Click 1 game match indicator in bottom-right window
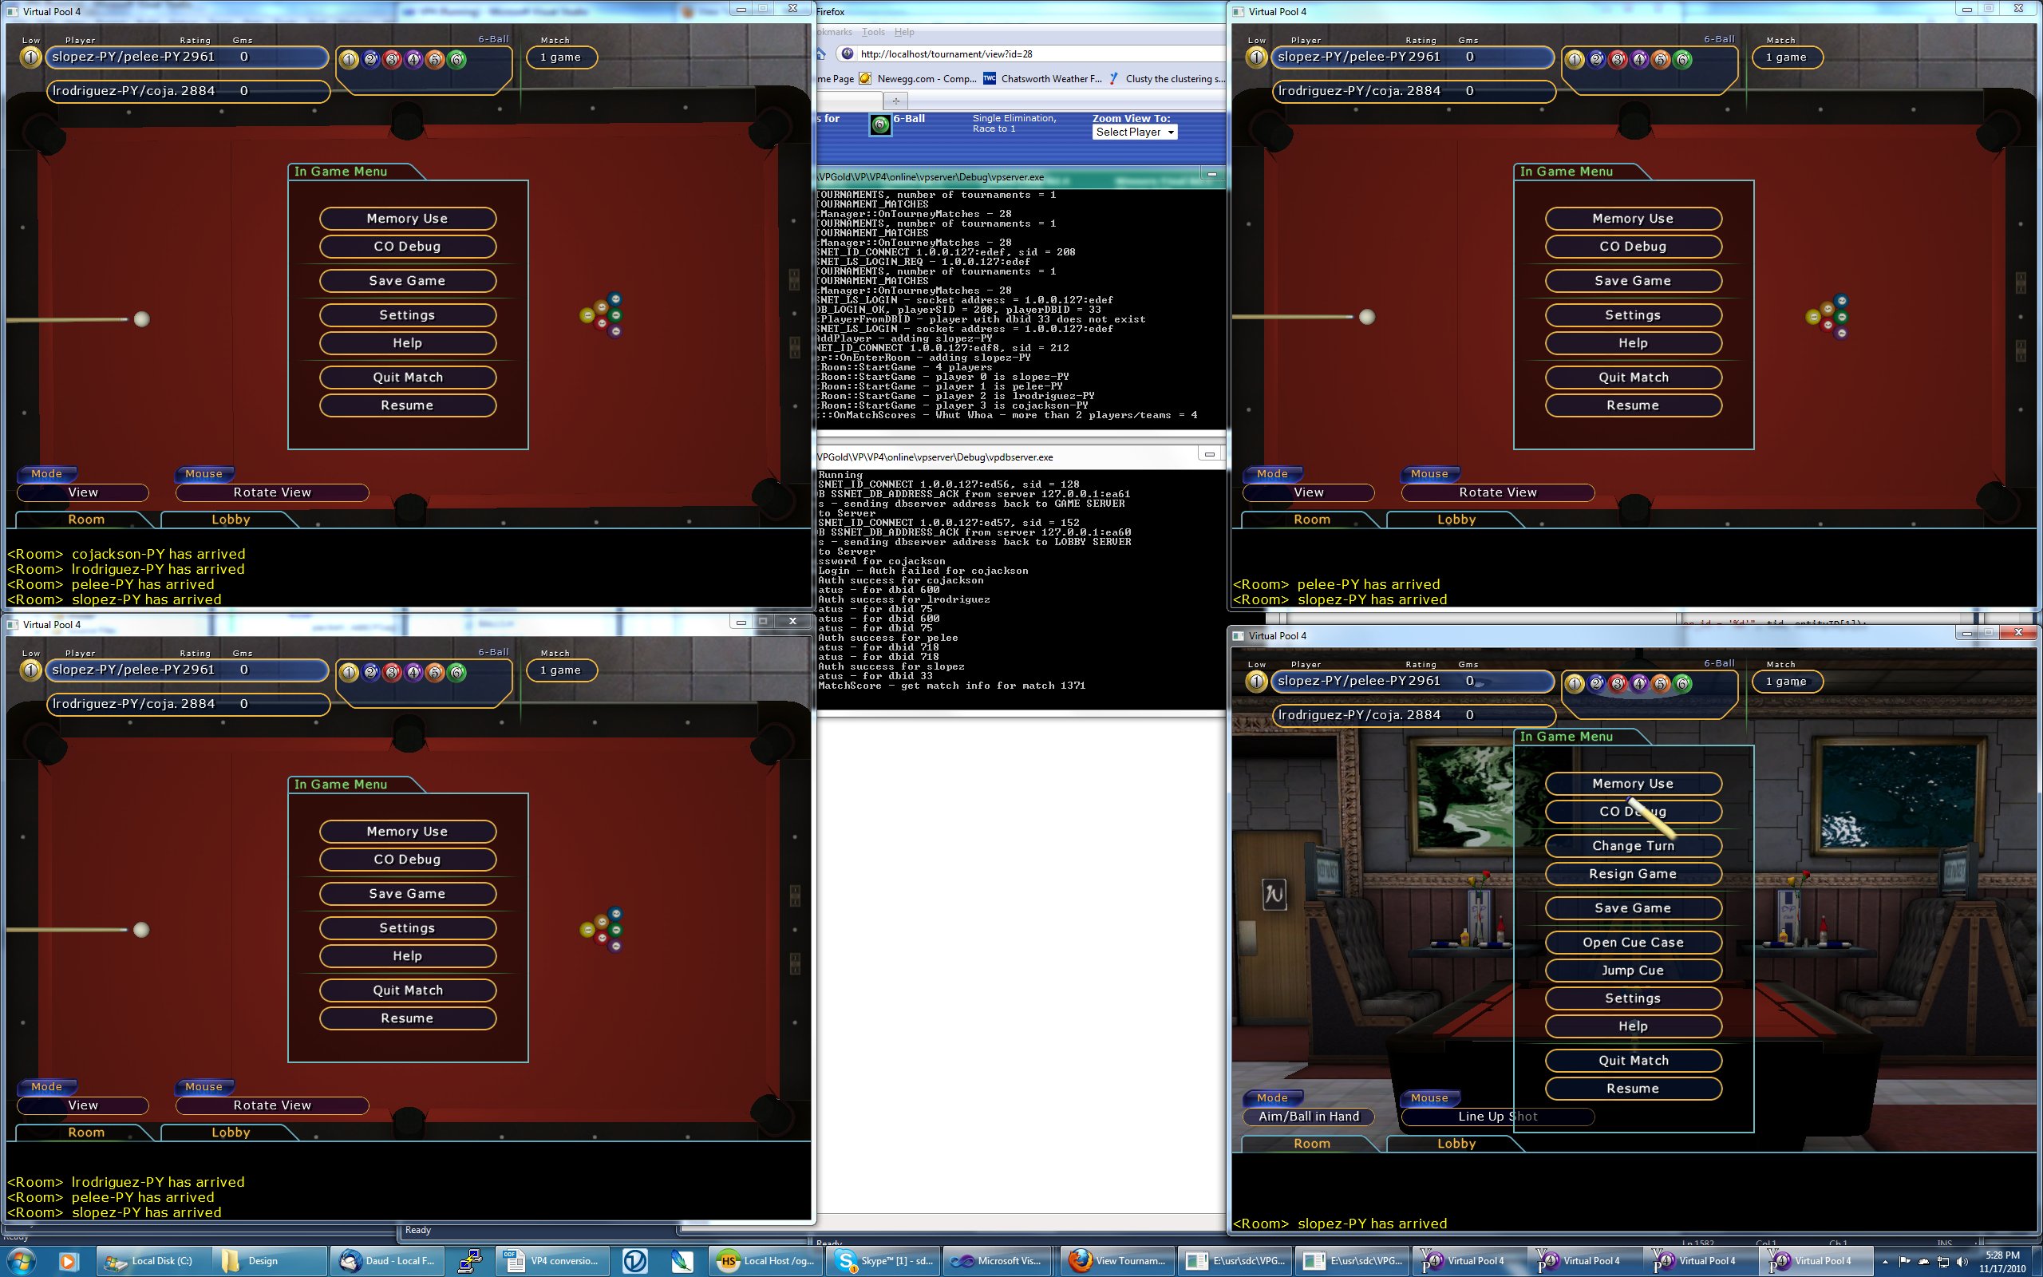Screen dimensions: 2043x1277 point(1787,682)
